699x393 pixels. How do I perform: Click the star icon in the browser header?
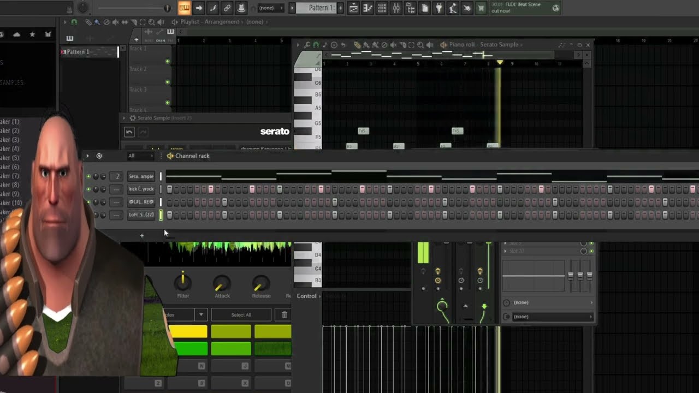[32, 34]
